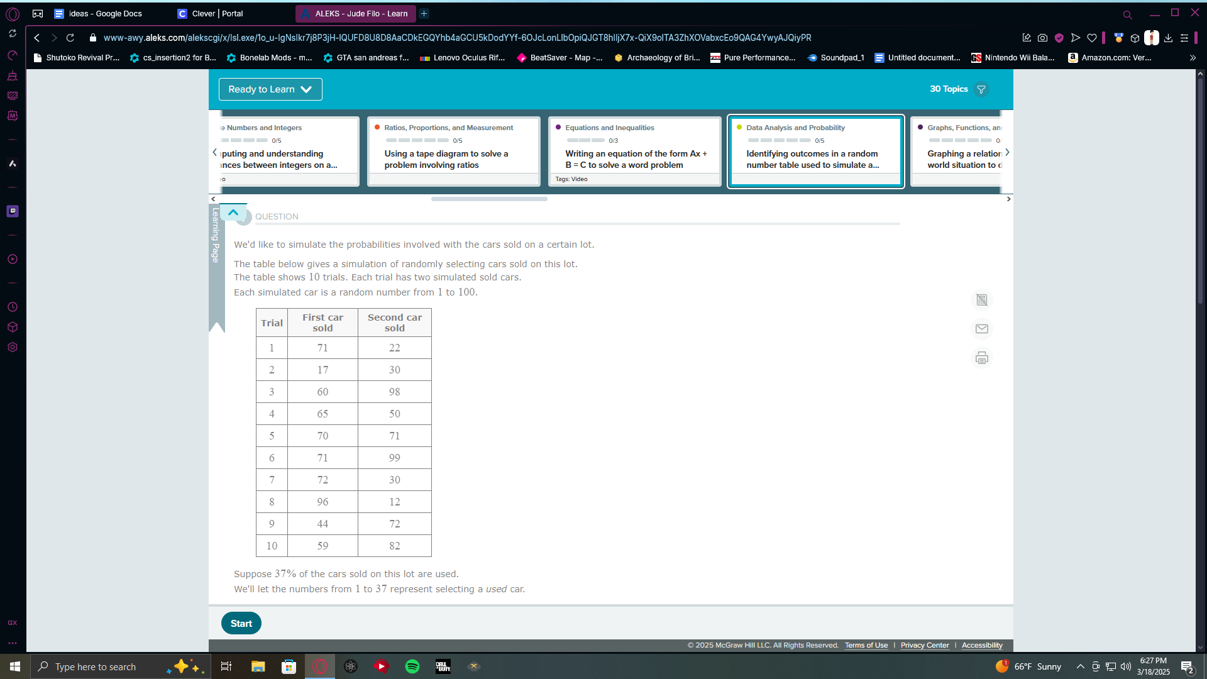Click the weather widget 66°F Sunny
Screen dimensions: 1207x679
pos(1028,666)
